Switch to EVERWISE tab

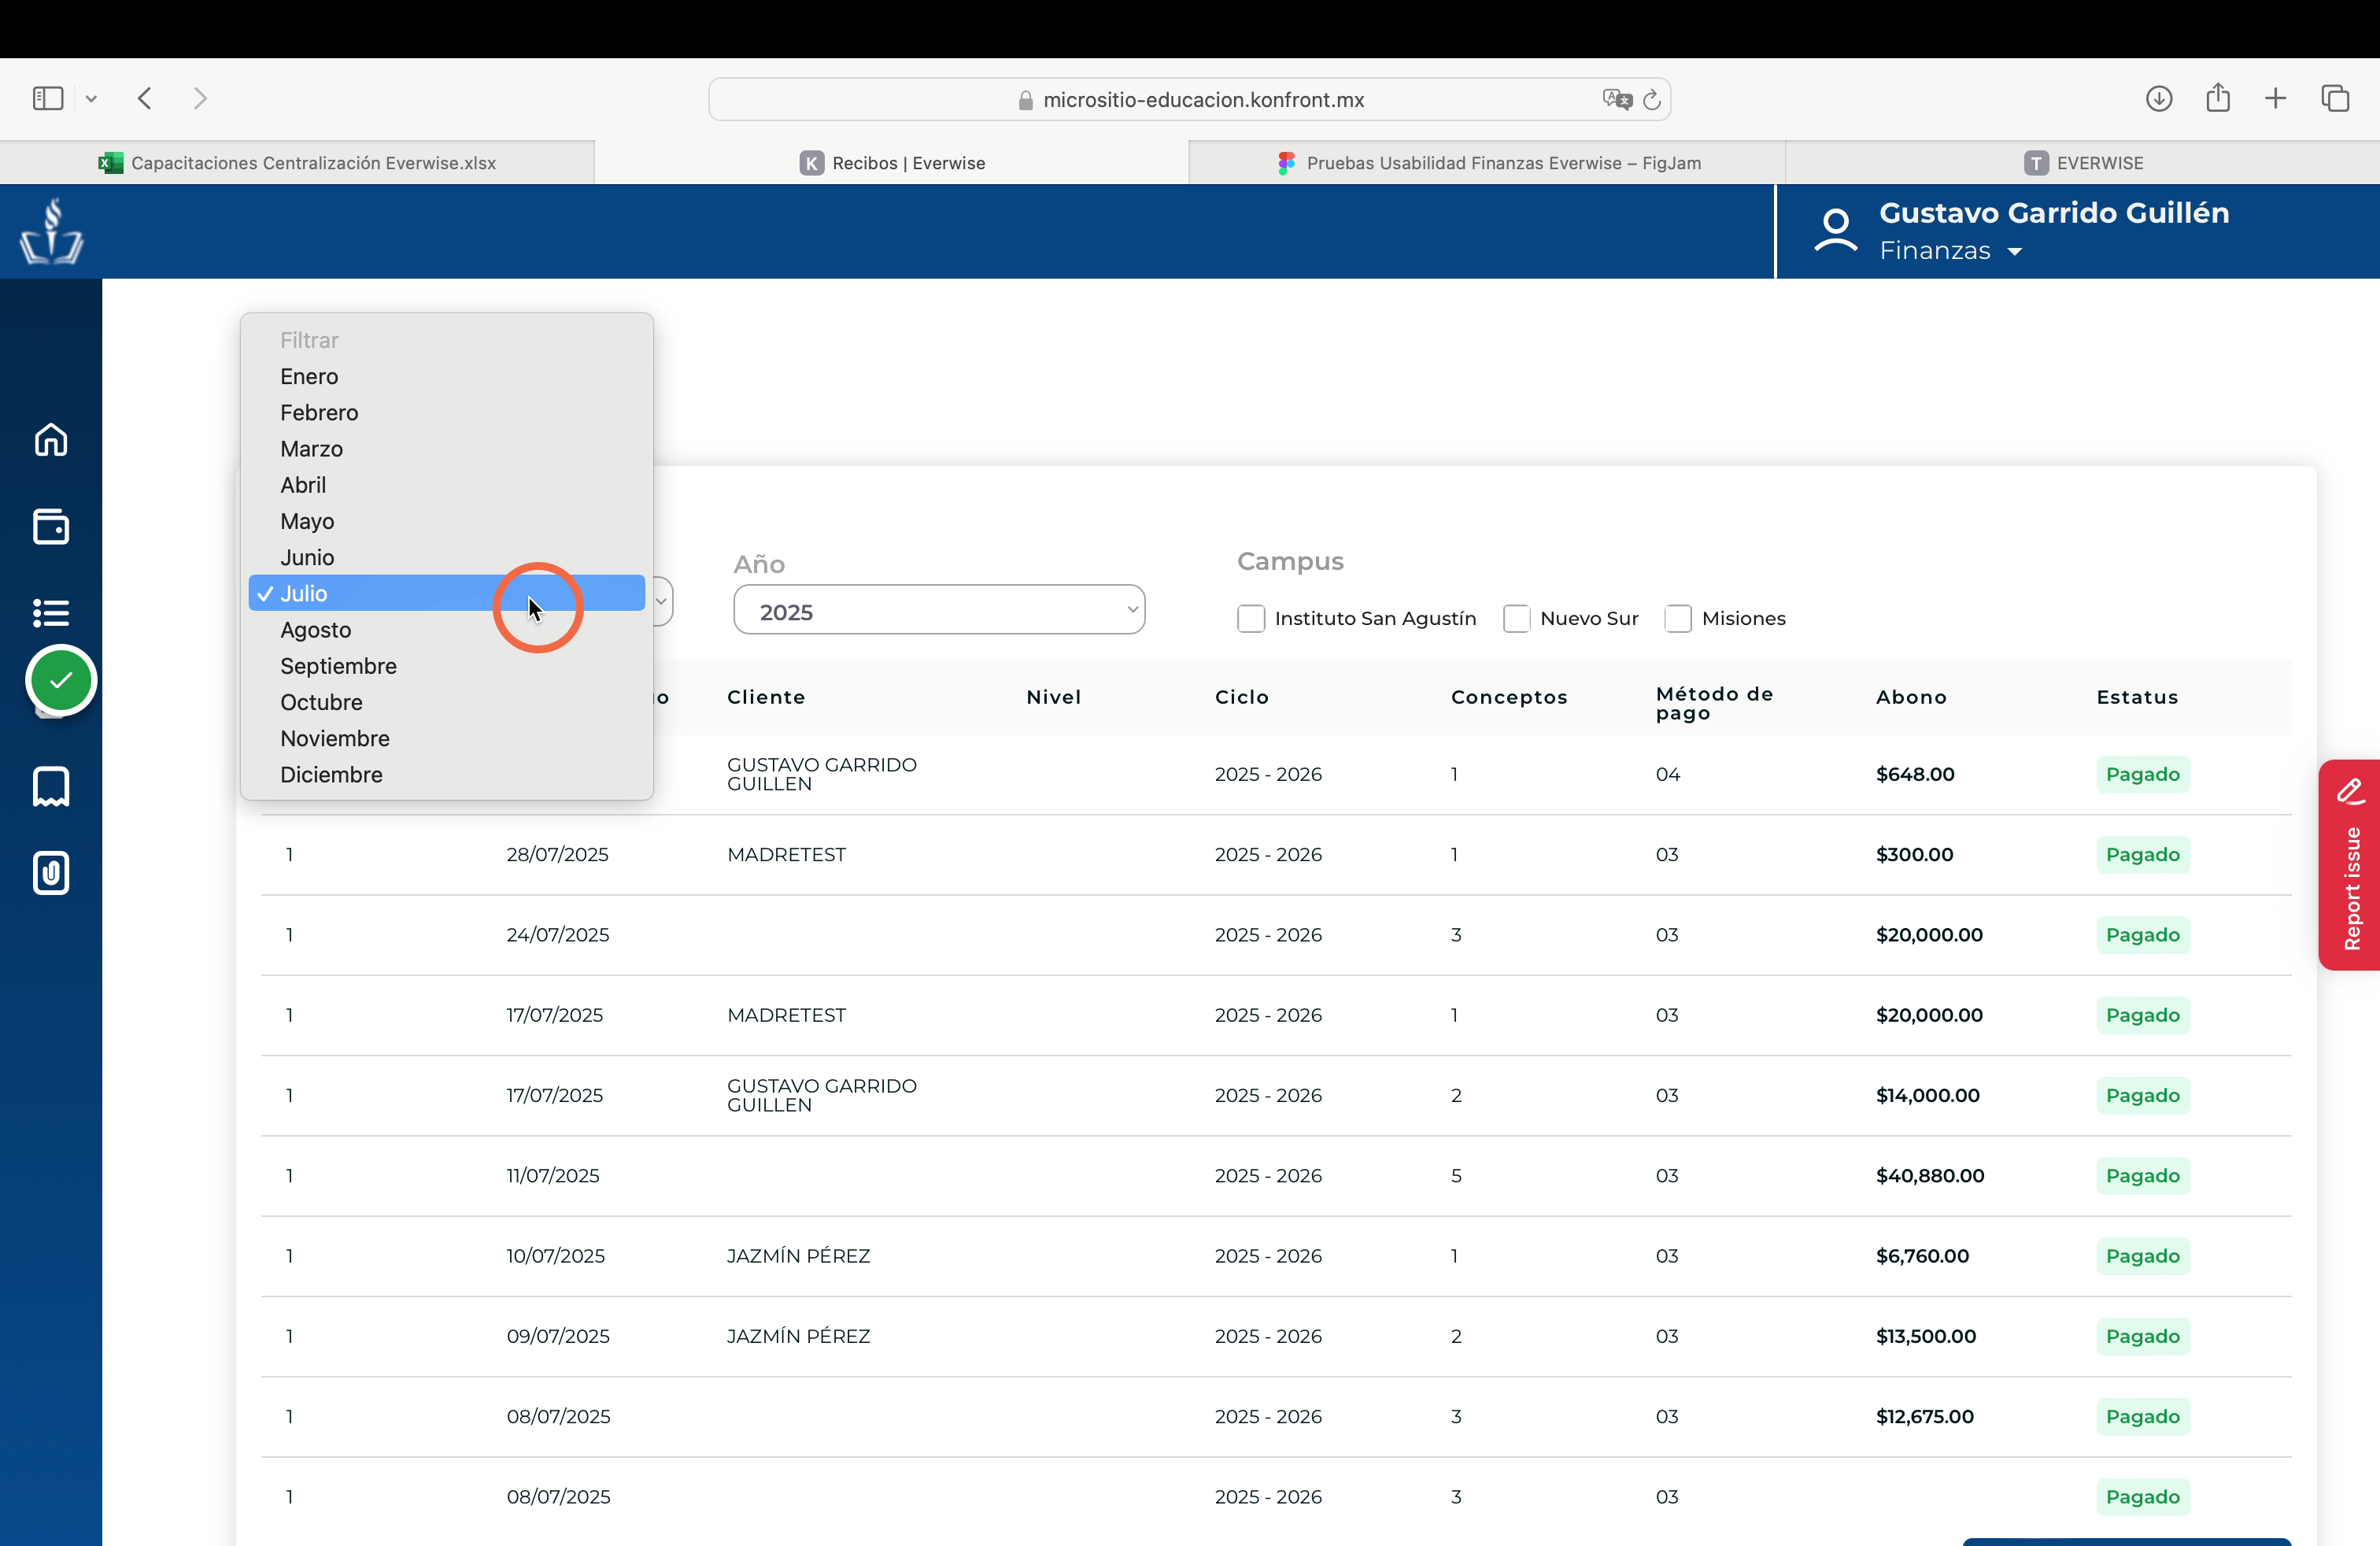2083,162
